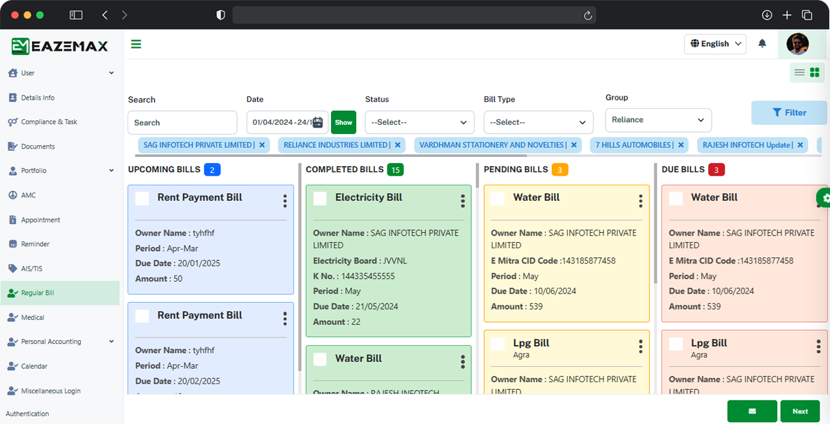The width and height of the screenshot is (830, 424).
Task: Open options menu for first Rent Payment Bill
Action: click(x=285, y=201)
